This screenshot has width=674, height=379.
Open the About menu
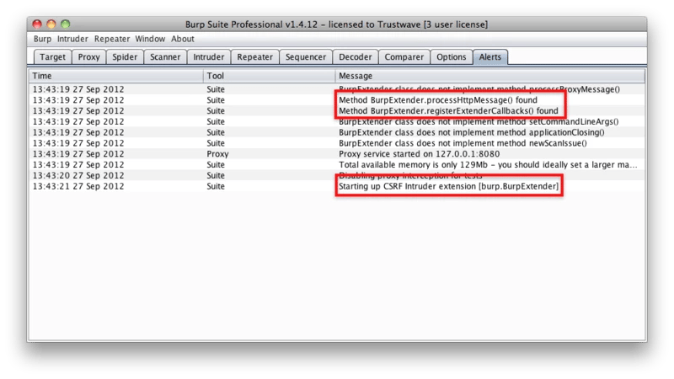183,39
